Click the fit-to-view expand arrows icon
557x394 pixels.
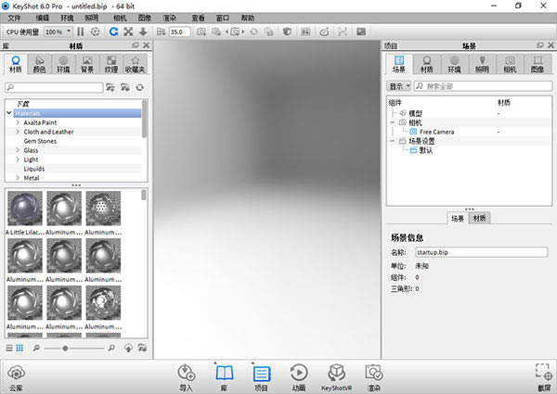coord(128,32)
